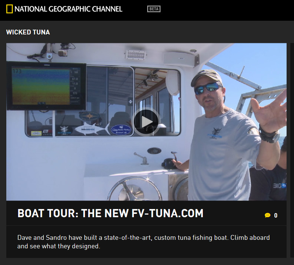Click the comment count number 0
This screenshot has height=265, width=294.
click(275, 215)
